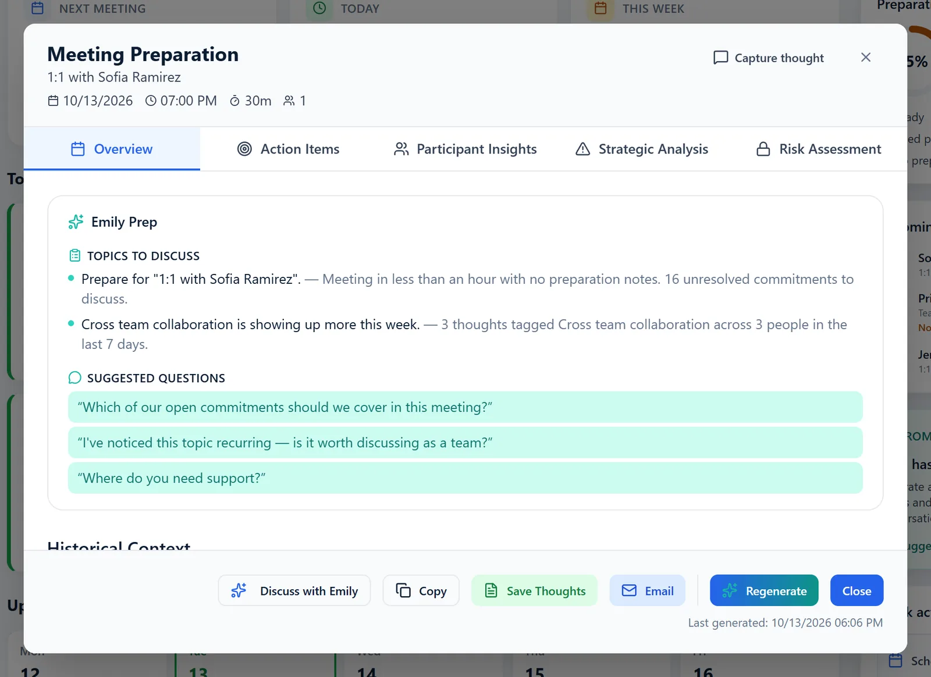Image resolution: width=931 pixels, height=677 pixels.
Task: Copy the meeting prep with Copy button
Action: point(421,590)
